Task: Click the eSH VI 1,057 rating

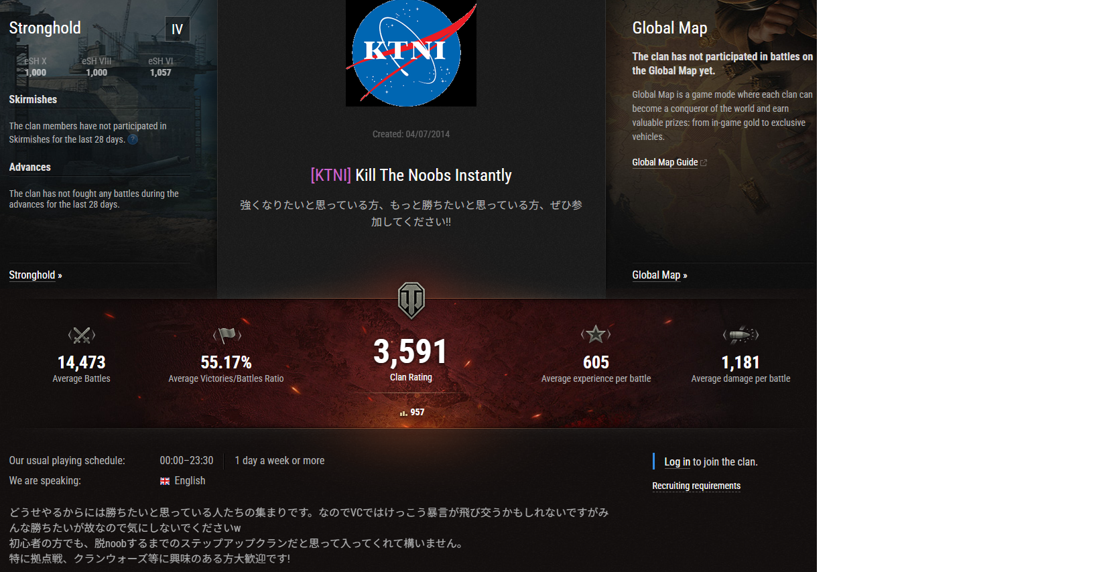Action: coord(161,67)
